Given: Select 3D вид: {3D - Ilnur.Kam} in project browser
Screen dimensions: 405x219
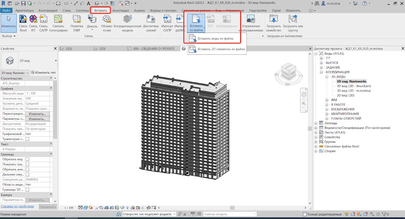Looking at the screenshot, I should pos(354,86).
